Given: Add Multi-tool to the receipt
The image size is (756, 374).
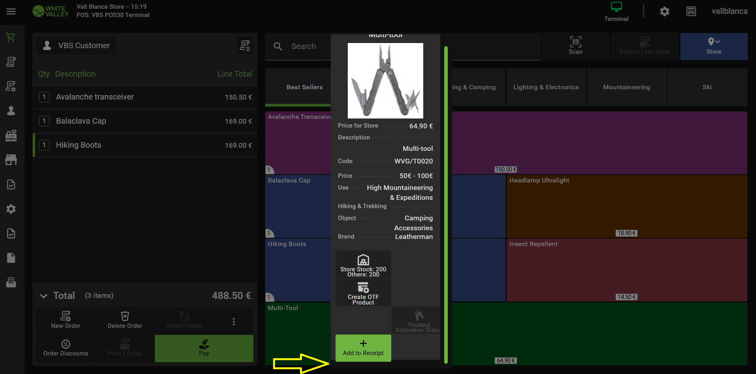Looking at the screenshot, I should pos(363,348).
